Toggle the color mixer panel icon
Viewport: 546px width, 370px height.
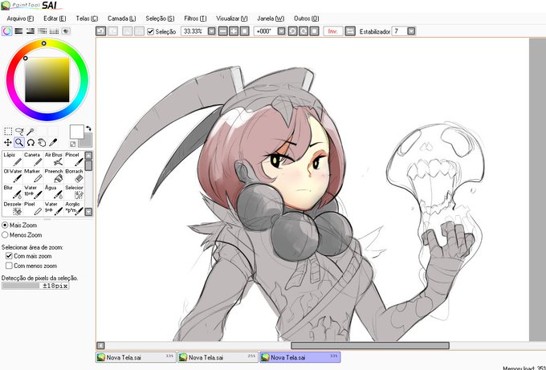coord(42,31)
